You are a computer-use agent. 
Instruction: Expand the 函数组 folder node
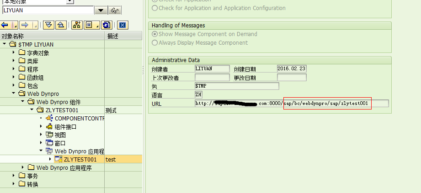[x=13, y=77]
